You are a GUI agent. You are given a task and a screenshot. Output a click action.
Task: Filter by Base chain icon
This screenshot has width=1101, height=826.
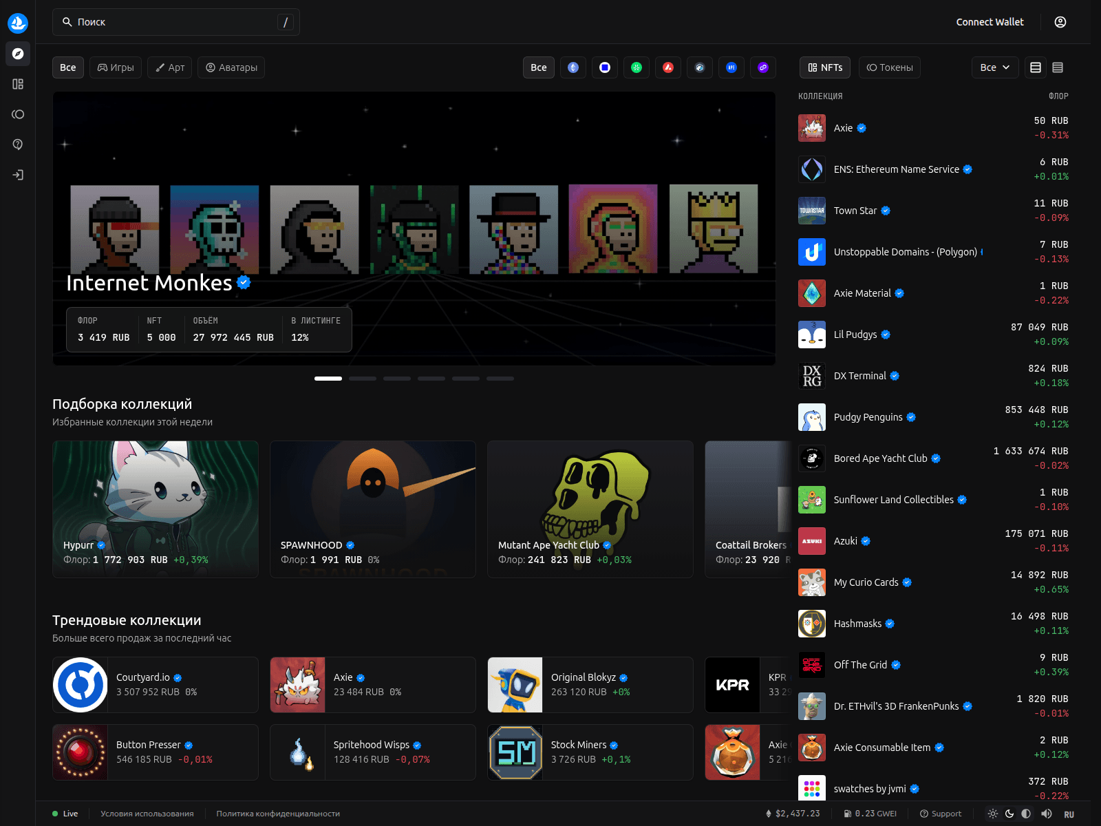[x=605, y=67]
